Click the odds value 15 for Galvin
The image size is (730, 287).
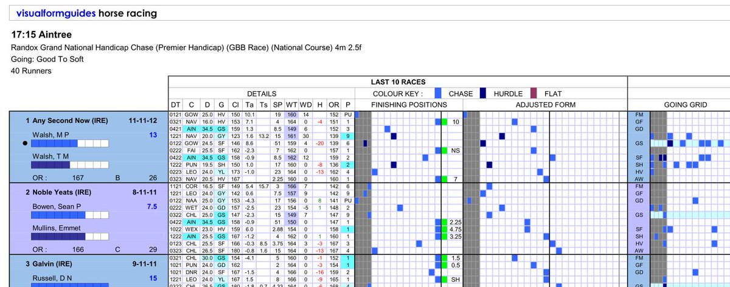coord(153,279)
